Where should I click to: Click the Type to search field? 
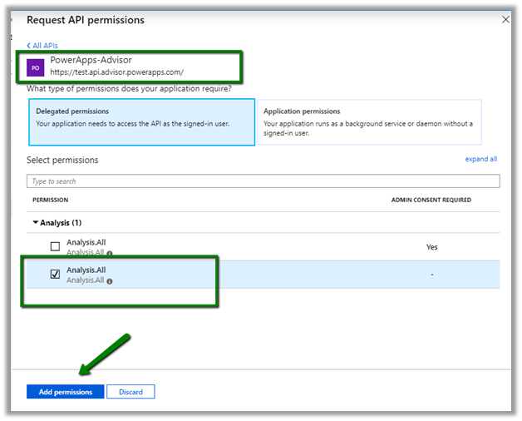(x=263, y=181)
